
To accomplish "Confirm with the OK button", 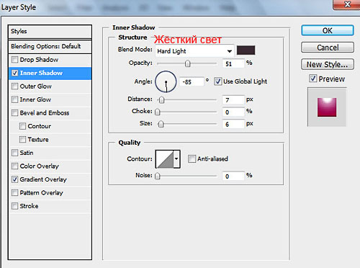I will click(328, 30).
